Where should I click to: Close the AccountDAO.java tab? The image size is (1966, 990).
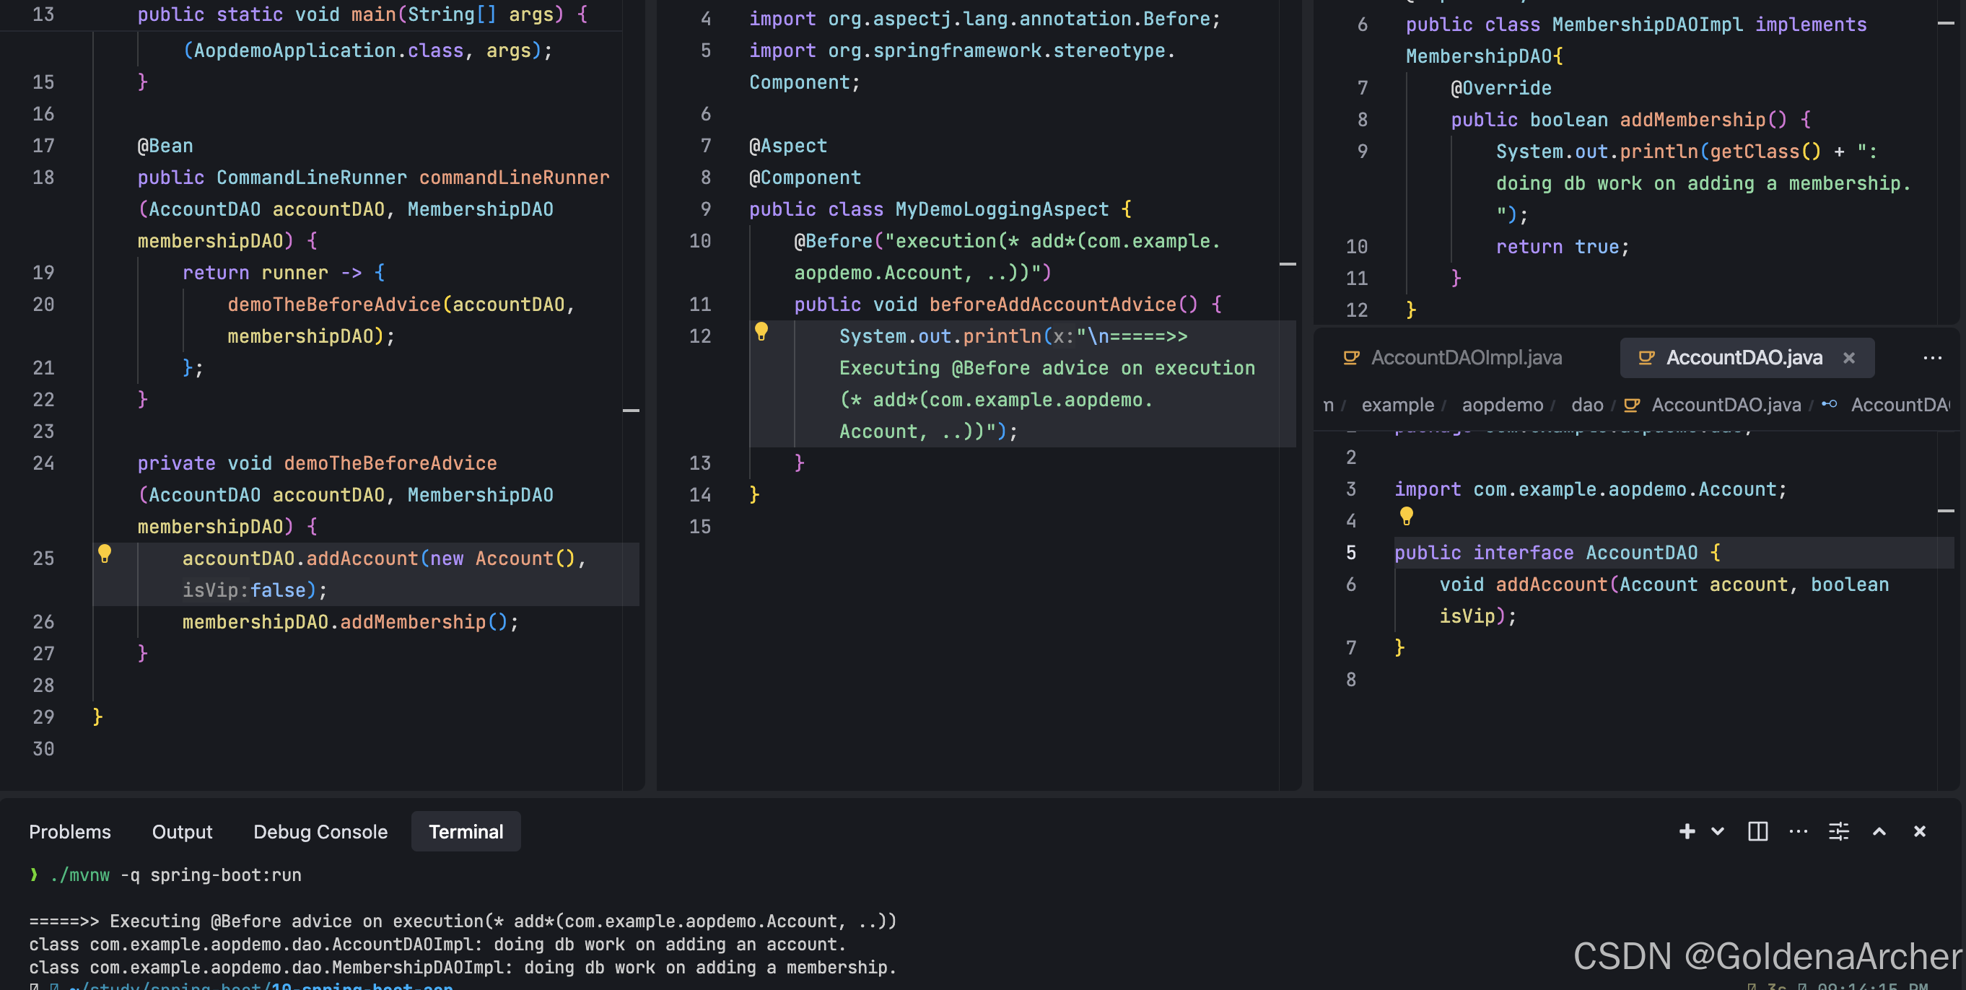point(1848,357)
